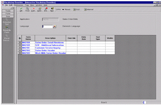
Task: Open the Form sidebar tab
Action: pyautogui.click(x=8, y=14)
